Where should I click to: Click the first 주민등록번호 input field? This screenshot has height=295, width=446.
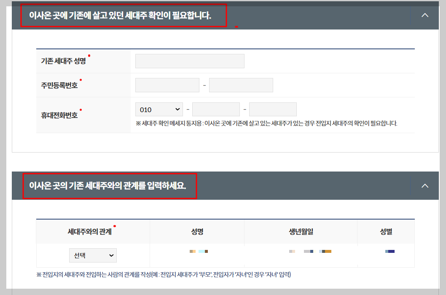[167, 85]
